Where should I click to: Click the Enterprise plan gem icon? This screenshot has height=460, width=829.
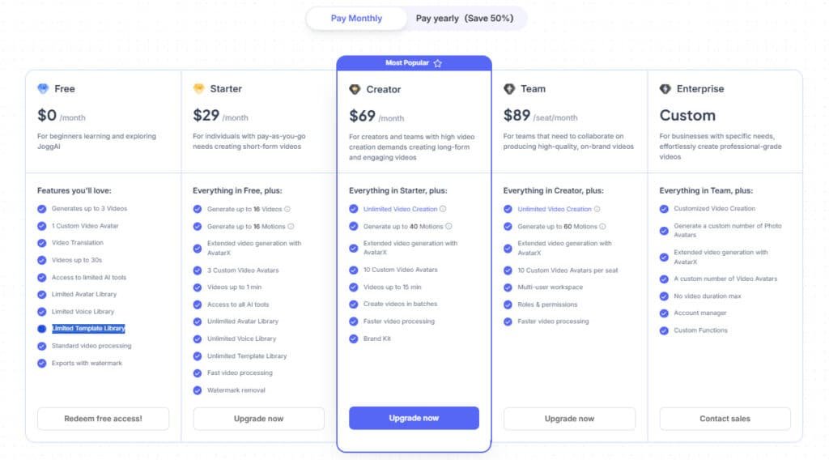click(665, 89)
